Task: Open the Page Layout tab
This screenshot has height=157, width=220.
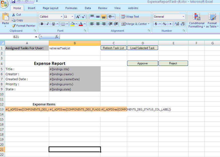Action: pos(51,8)
